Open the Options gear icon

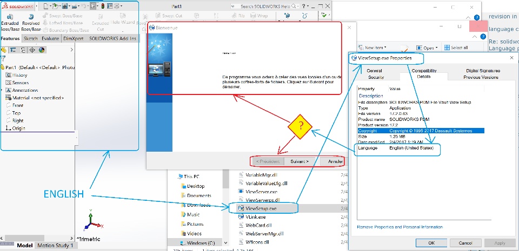[x=117, y=5]
